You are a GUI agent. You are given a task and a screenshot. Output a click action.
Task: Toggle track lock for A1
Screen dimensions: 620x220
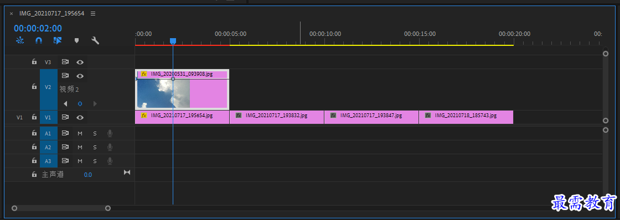pyautogui.click(x=34, y=134)
